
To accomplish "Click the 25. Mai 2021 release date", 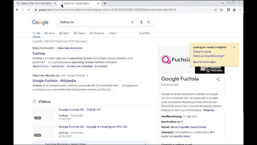I will [190, 116].
